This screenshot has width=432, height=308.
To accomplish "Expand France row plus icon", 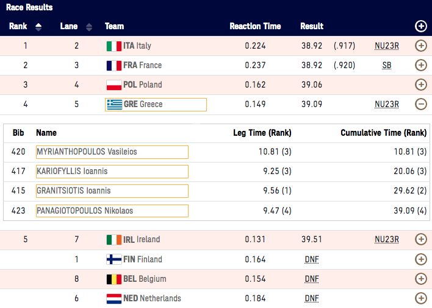I will (420, 65).
